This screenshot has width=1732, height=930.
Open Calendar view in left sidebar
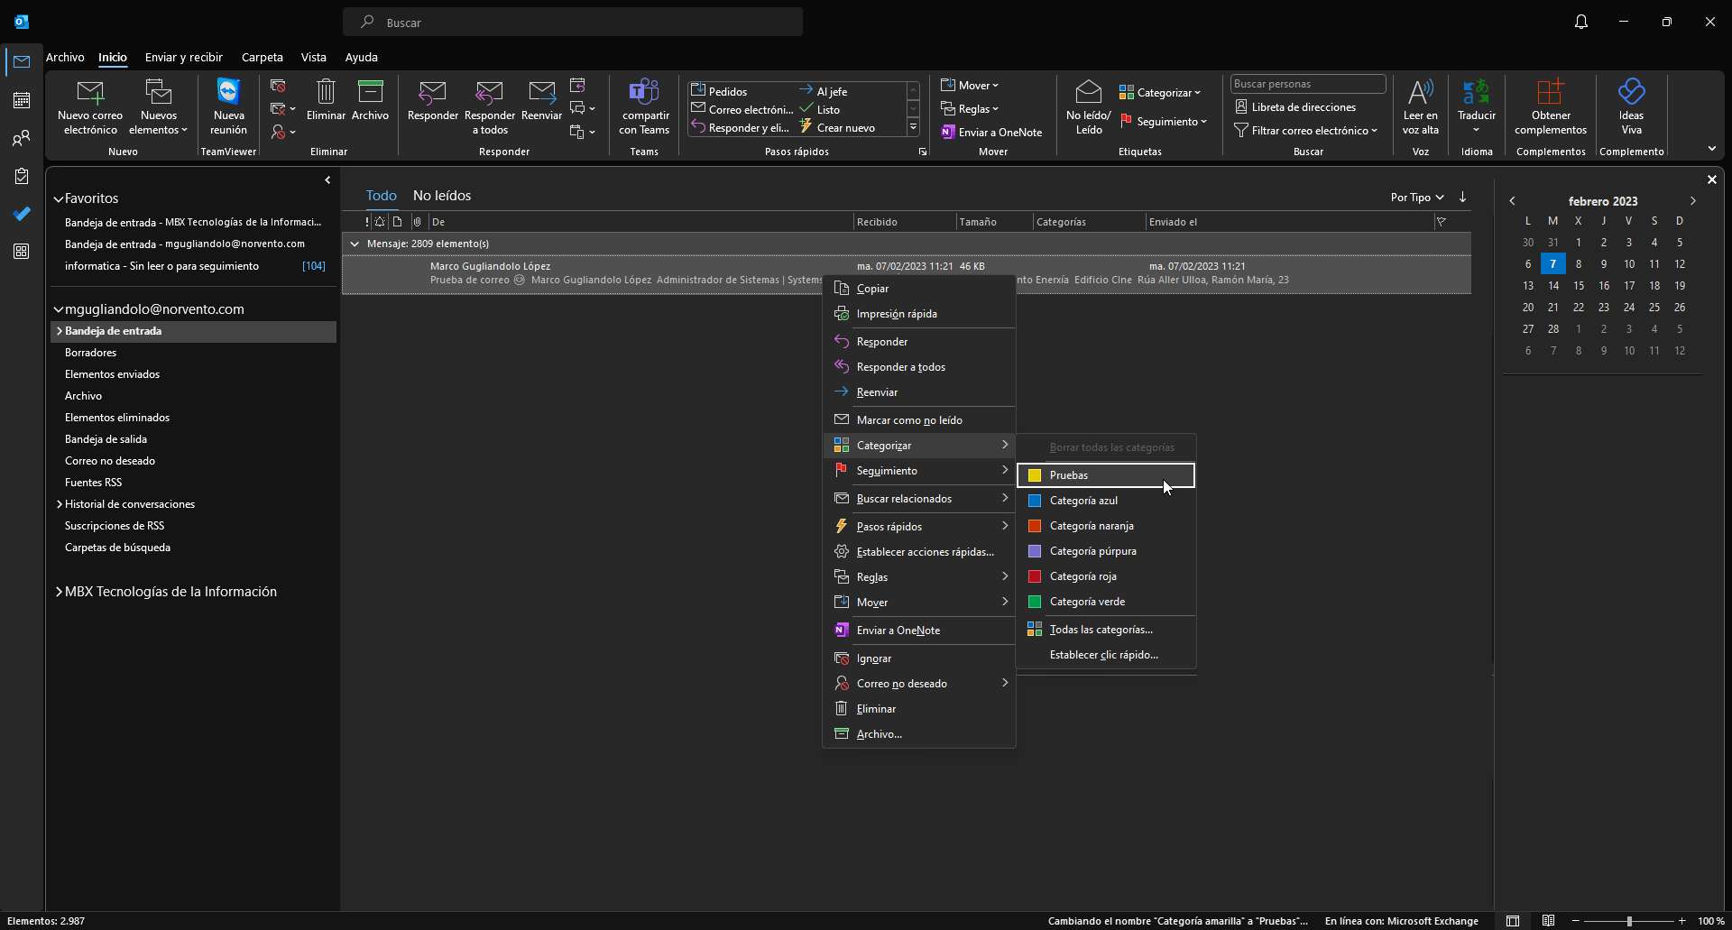(22, 100)
